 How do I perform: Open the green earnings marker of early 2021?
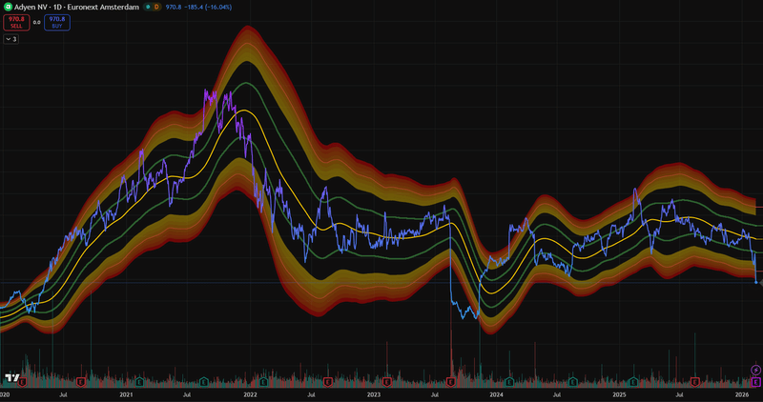tap(139, 382)
